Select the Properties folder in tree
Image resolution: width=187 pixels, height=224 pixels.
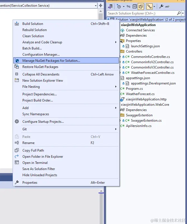click(x=133, y=41)
